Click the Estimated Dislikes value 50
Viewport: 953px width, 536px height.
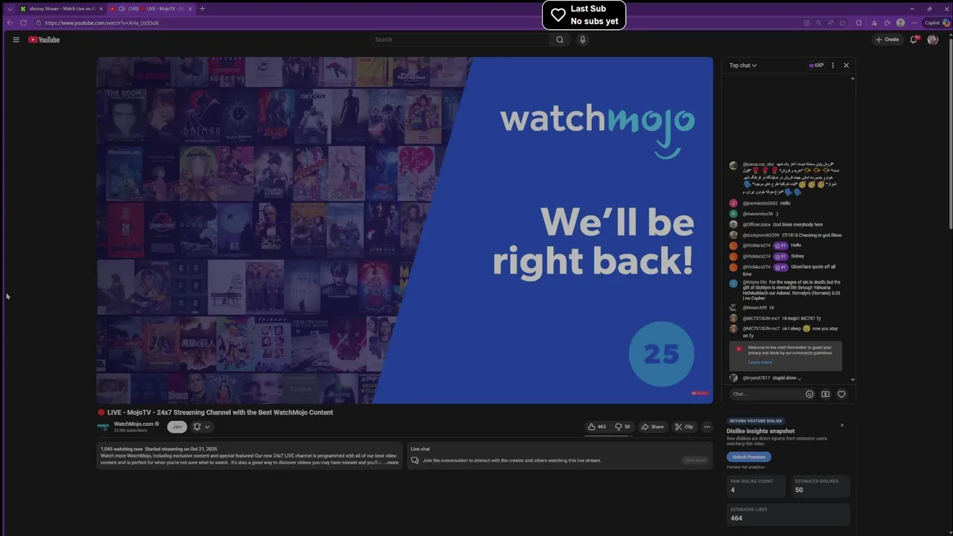(x=799, y=490)
